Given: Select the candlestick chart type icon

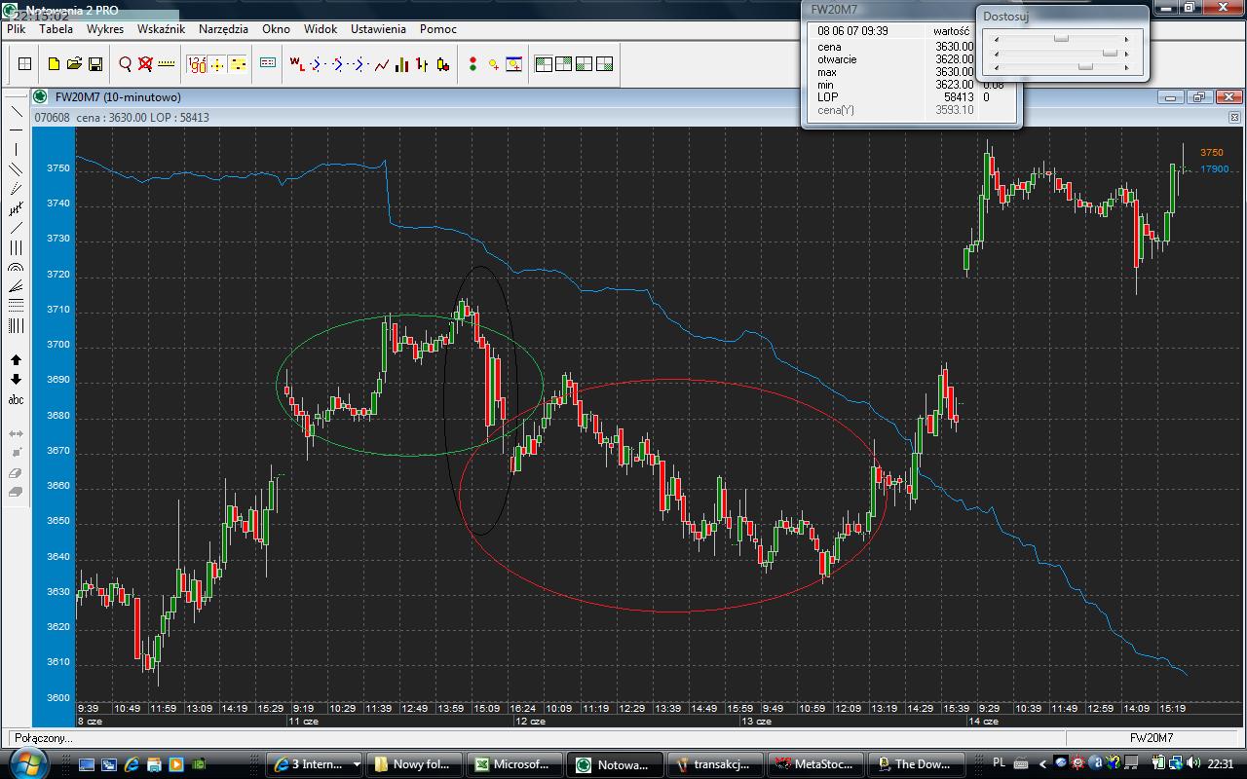Looking at the screenshot, I should (443, 64).
